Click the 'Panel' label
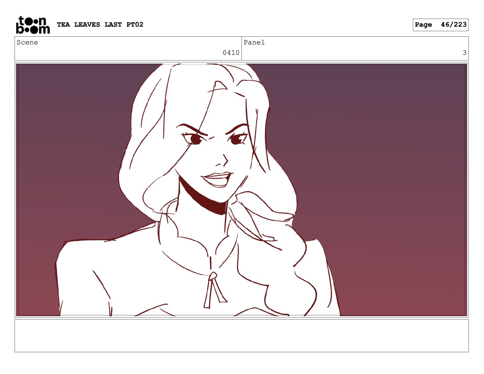 [x=254, y=42]
